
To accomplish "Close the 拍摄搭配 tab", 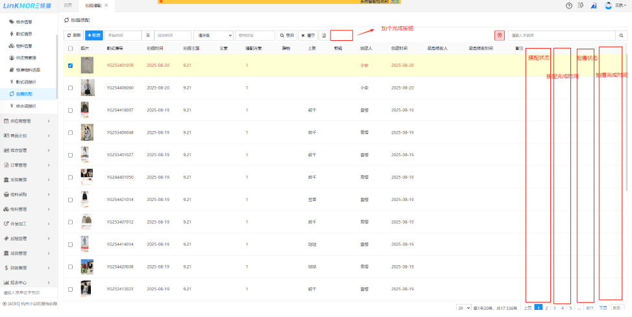I will coord(106,5).
